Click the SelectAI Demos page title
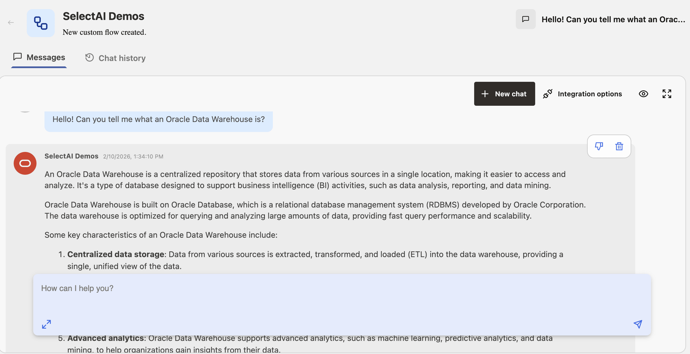 pyautogui.click(x=103, y=16)
